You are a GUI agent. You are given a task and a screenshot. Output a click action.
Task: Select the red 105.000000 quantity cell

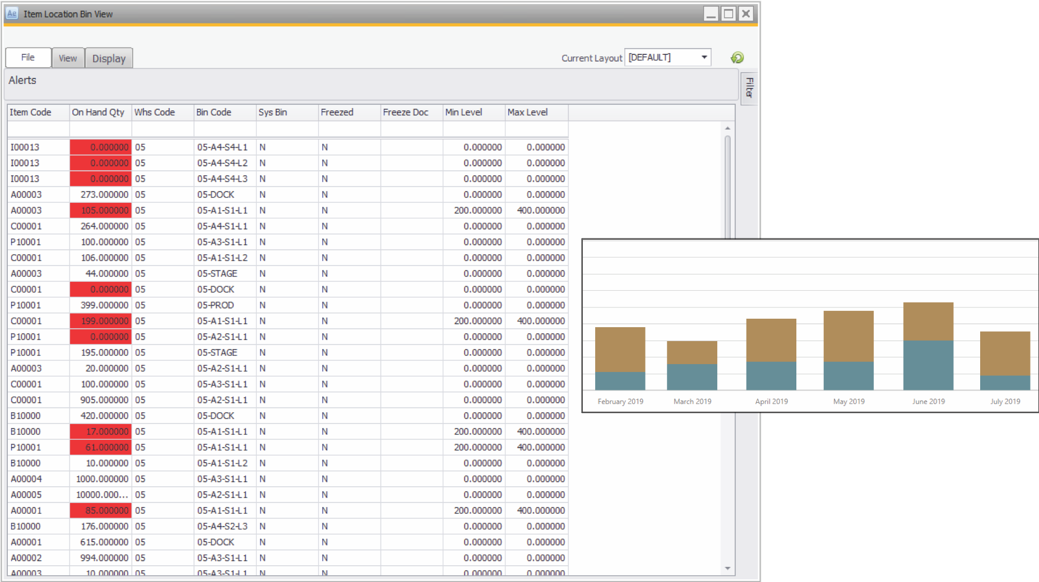[x=101, y=211]
